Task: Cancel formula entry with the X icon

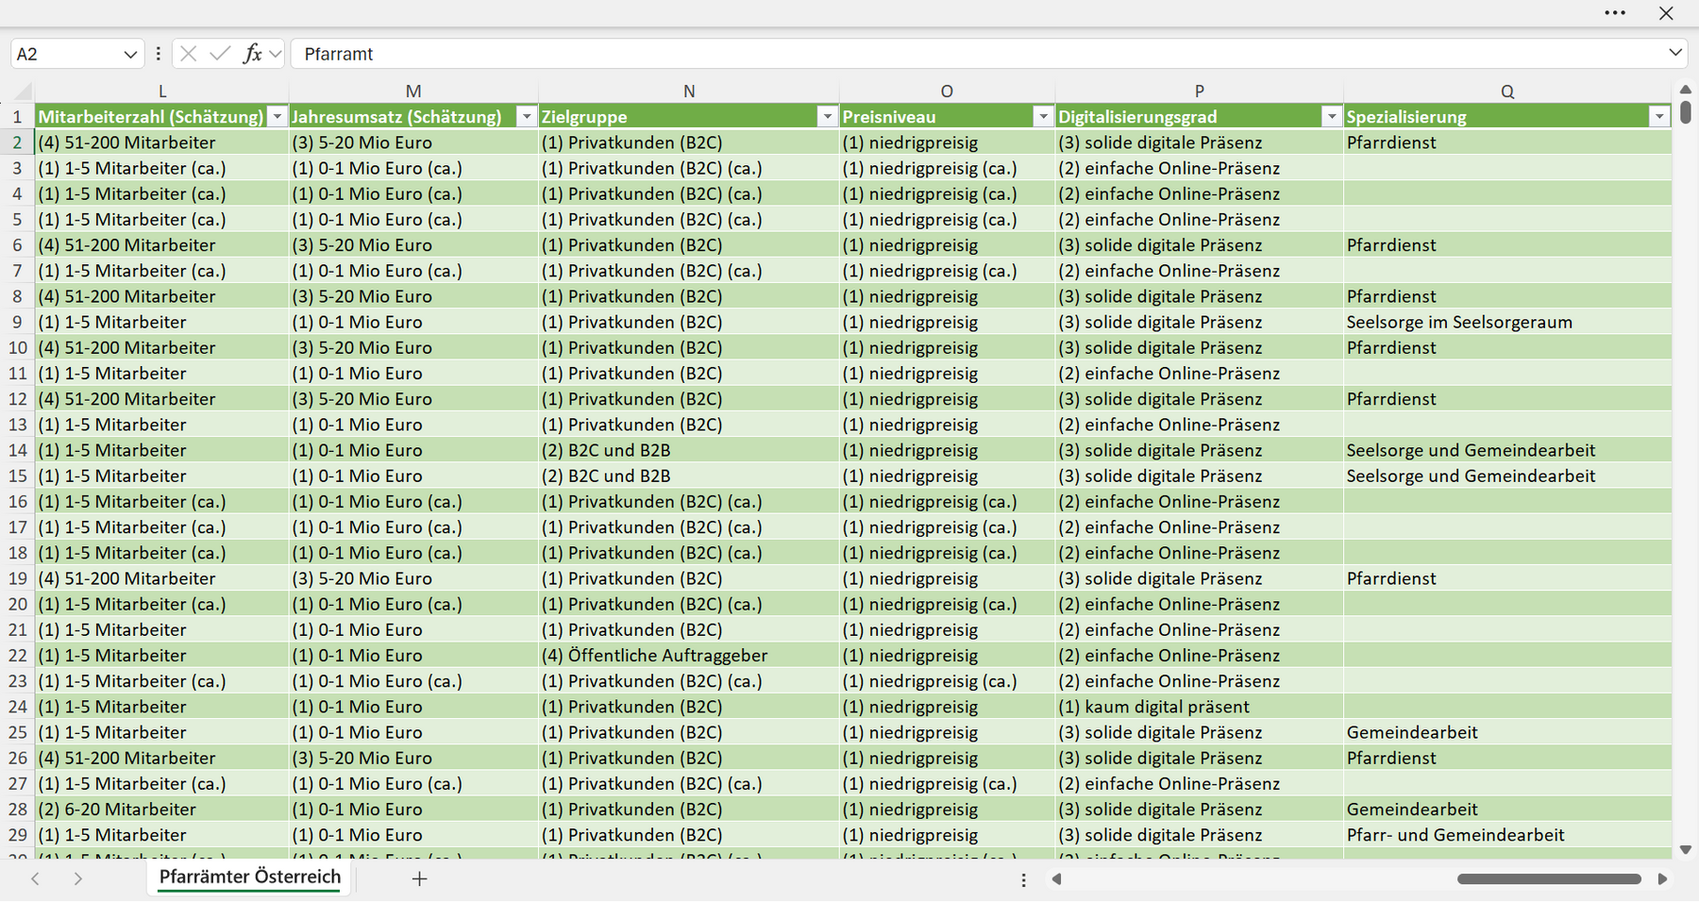Action: click(x=189, y=54)
